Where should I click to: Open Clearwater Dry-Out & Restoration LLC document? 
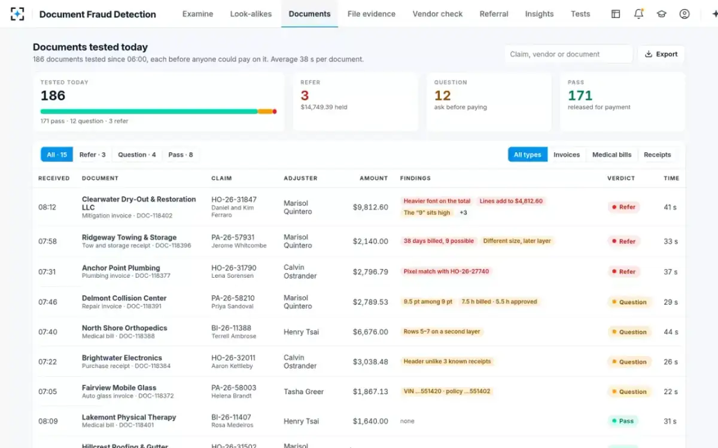click(x=139, y=203)
